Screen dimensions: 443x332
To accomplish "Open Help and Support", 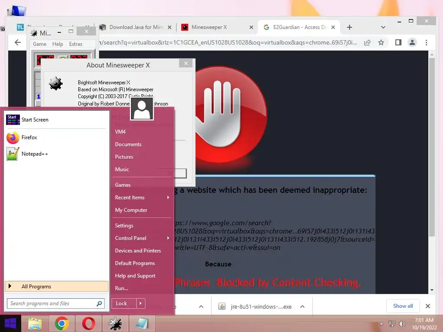I will (x=135, y=276).
